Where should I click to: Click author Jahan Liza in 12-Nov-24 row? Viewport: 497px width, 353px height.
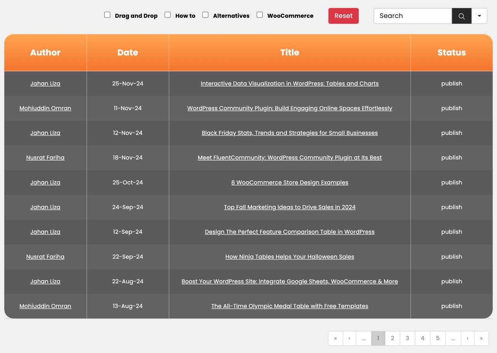pos(45,133)
